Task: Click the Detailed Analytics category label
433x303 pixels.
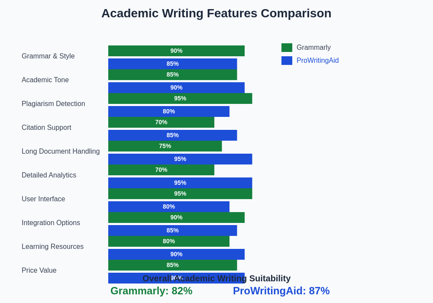Action: (49, 175)
